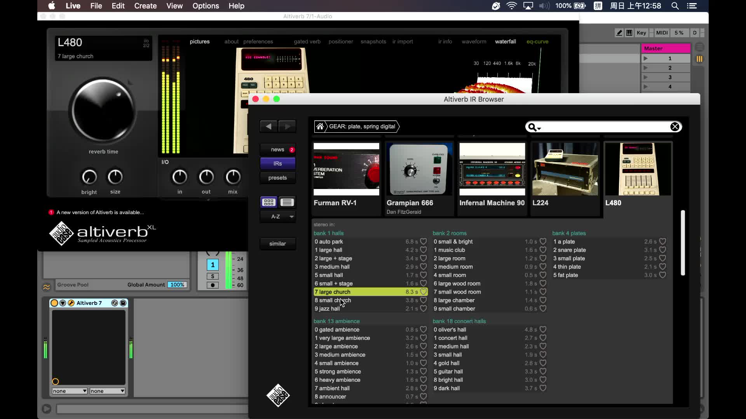
Task: Open Altiverb 7 plug-in window wrench
Action: [x=71, y=303]
